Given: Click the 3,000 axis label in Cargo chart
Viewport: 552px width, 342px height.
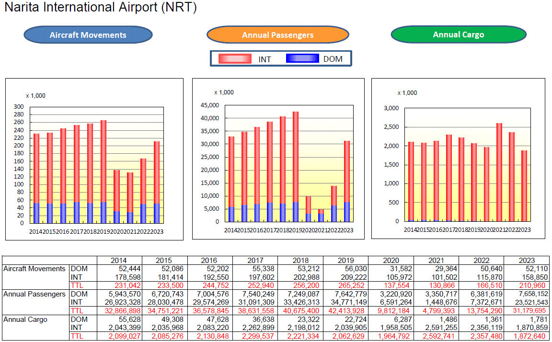Looking at the screenshot, I should coord(391,108).
